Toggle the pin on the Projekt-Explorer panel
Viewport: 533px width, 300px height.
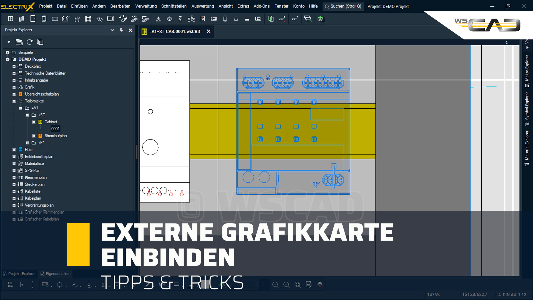pos(121,30)
